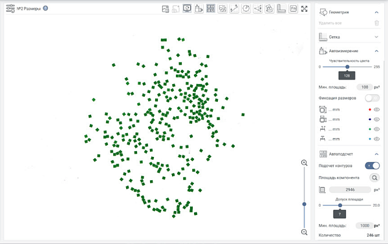Click the Fn functions toolbar icon

293,9
